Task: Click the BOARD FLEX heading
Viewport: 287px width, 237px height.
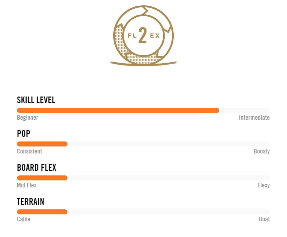Action: (37, 168)
